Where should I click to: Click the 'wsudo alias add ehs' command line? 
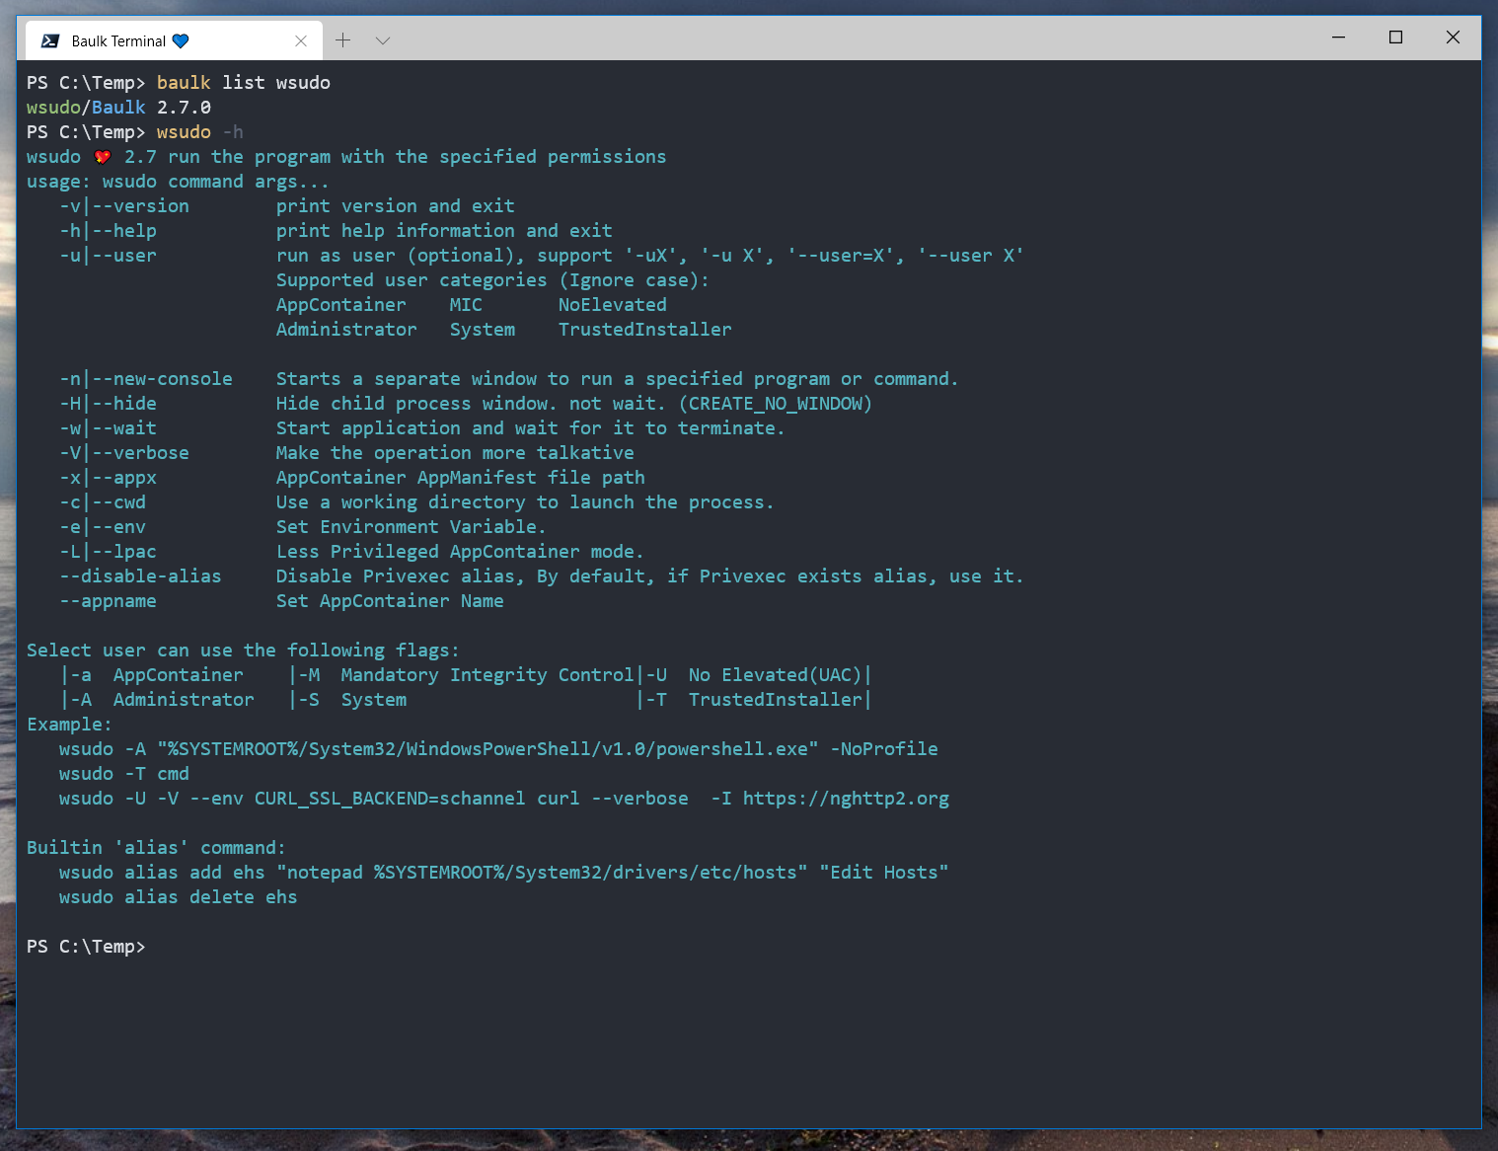(503, 873)
